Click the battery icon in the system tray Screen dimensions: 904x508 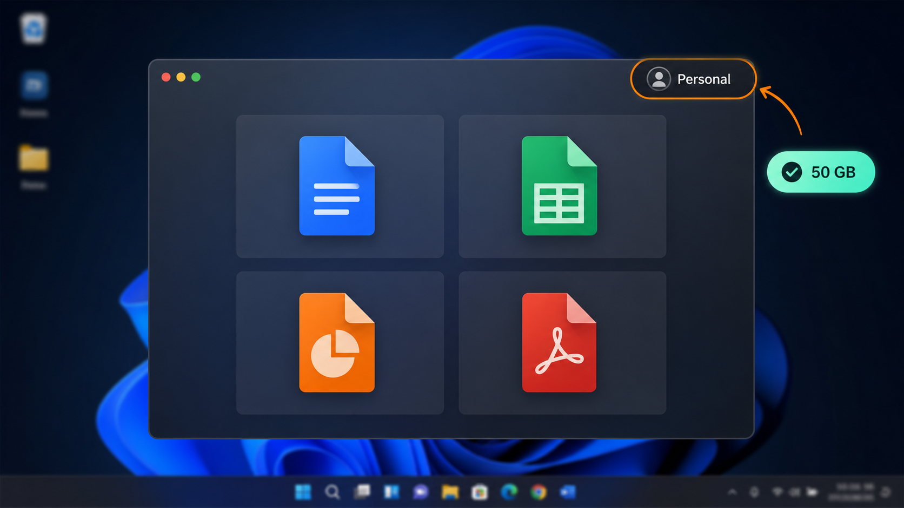(812, 492)
